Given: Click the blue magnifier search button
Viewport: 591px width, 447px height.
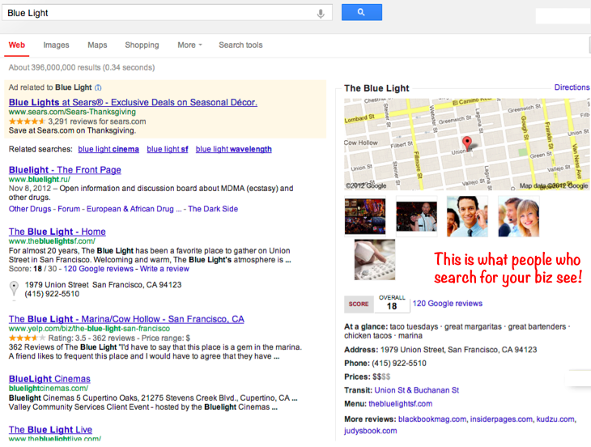Looking at the screenshot, I should coord(361,12).
